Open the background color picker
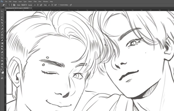 3,73
